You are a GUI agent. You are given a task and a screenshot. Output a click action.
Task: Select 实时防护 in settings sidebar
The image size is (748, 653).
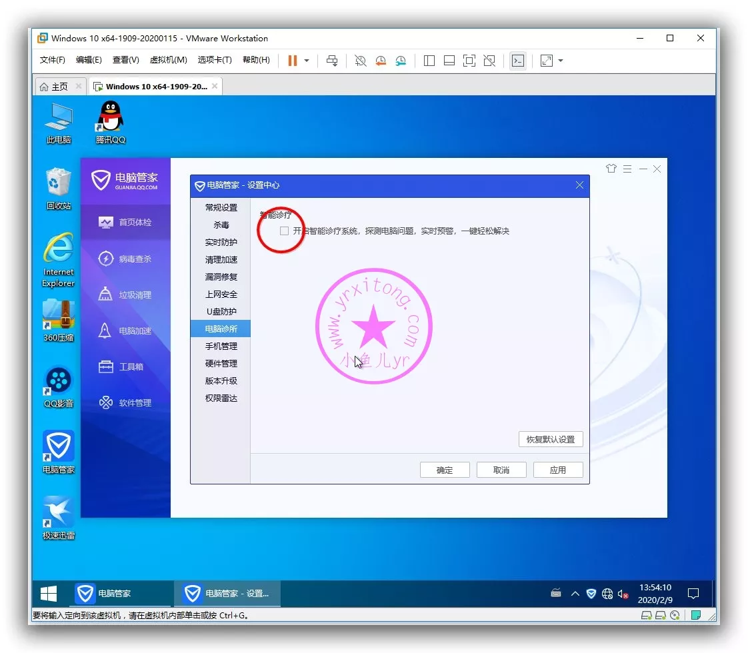click(x=221, y=243)
